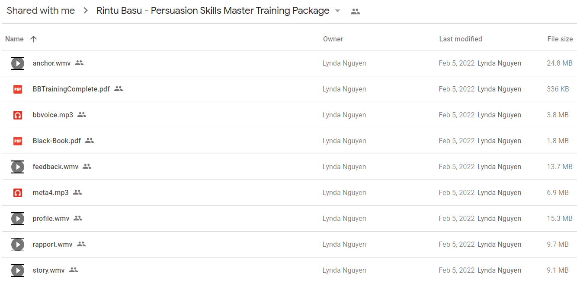This screenshot has height=283, width=577.
Task: Click the shared icon next to profile.wmv
Action: pos(78,218)
